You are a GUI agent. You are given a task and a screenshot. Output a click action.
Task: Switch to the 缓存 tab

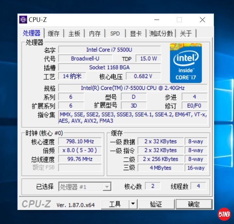[54, 33]
